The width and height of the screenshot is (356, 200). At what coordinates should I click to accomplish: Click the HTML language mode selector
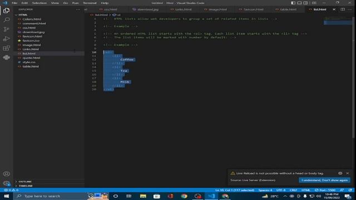pyautogui.click(x=305, y=190)
